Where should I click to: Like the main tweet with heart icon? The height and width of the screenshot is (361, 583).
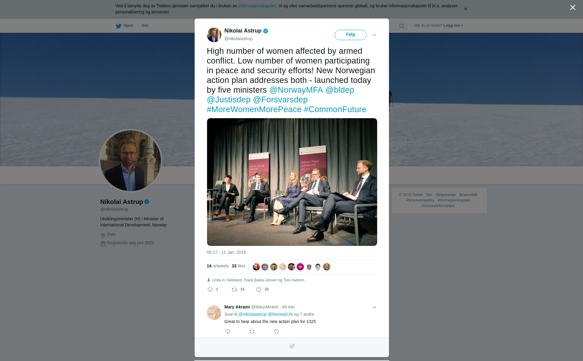(259, 290)
